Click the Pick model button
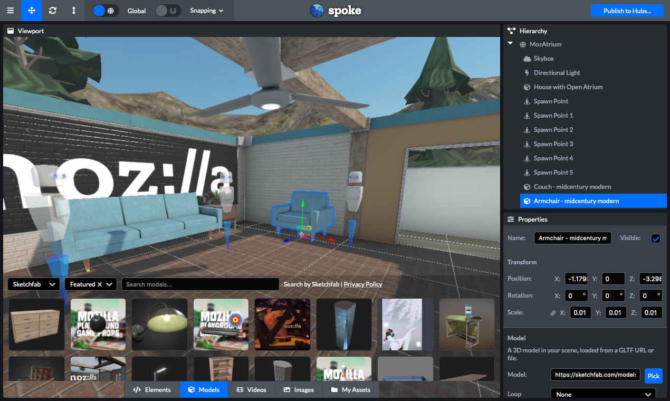The image size is (670, 401). coord(653,376)
